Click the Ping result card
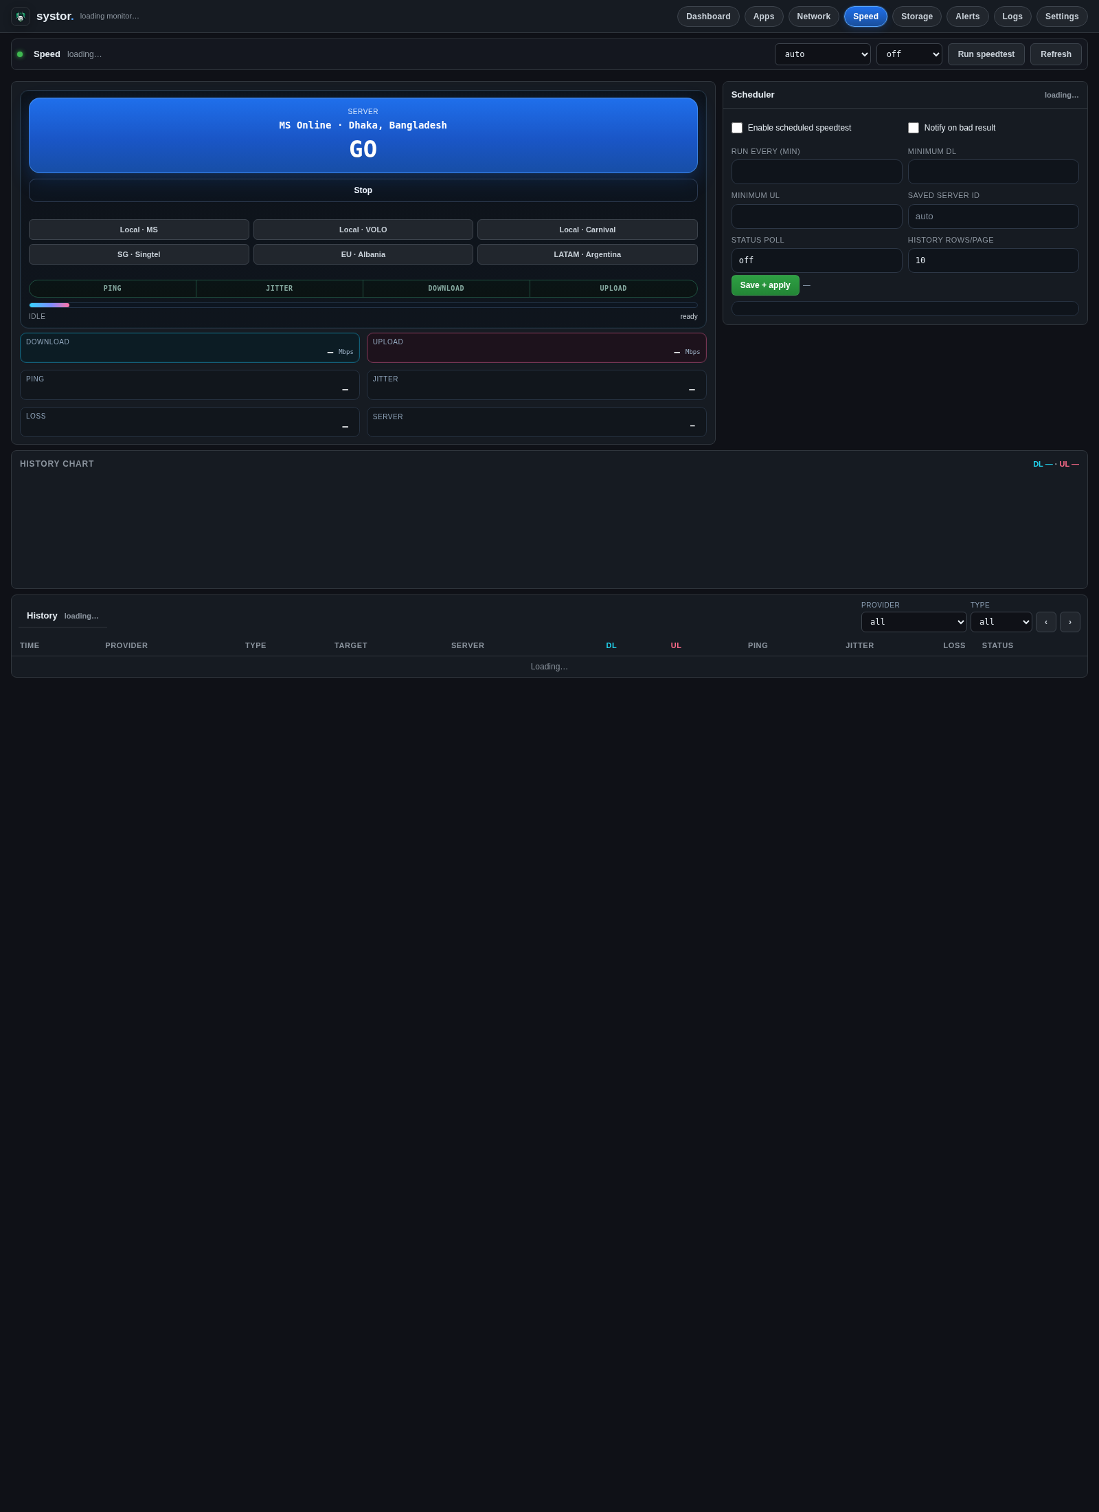This screenshot has width=1099, height=1512. tap(190, 385)
